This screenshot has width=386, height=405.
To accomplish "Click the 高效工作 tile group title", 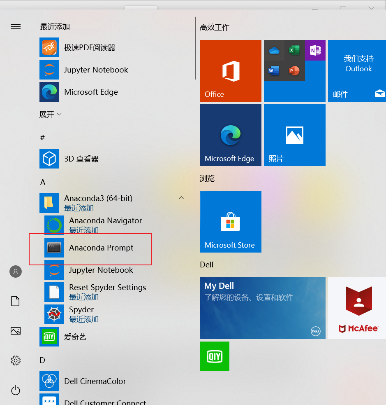I will (x=215, y=27).
